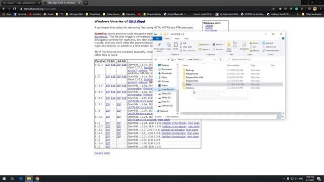Click Copy path in the Clipboard group

pyautogui.click(x=186, y=47)
